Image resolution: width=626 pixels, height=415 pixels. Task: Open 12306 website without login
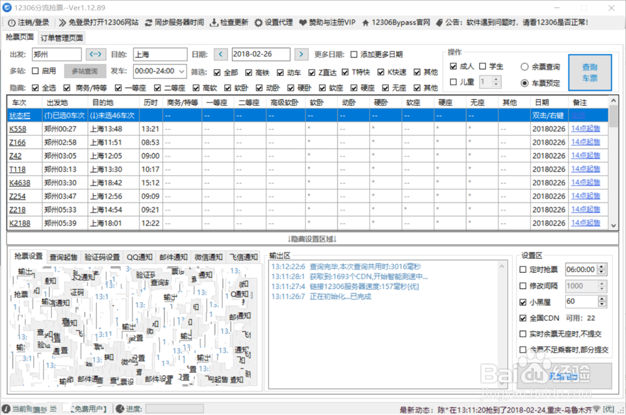98,23
